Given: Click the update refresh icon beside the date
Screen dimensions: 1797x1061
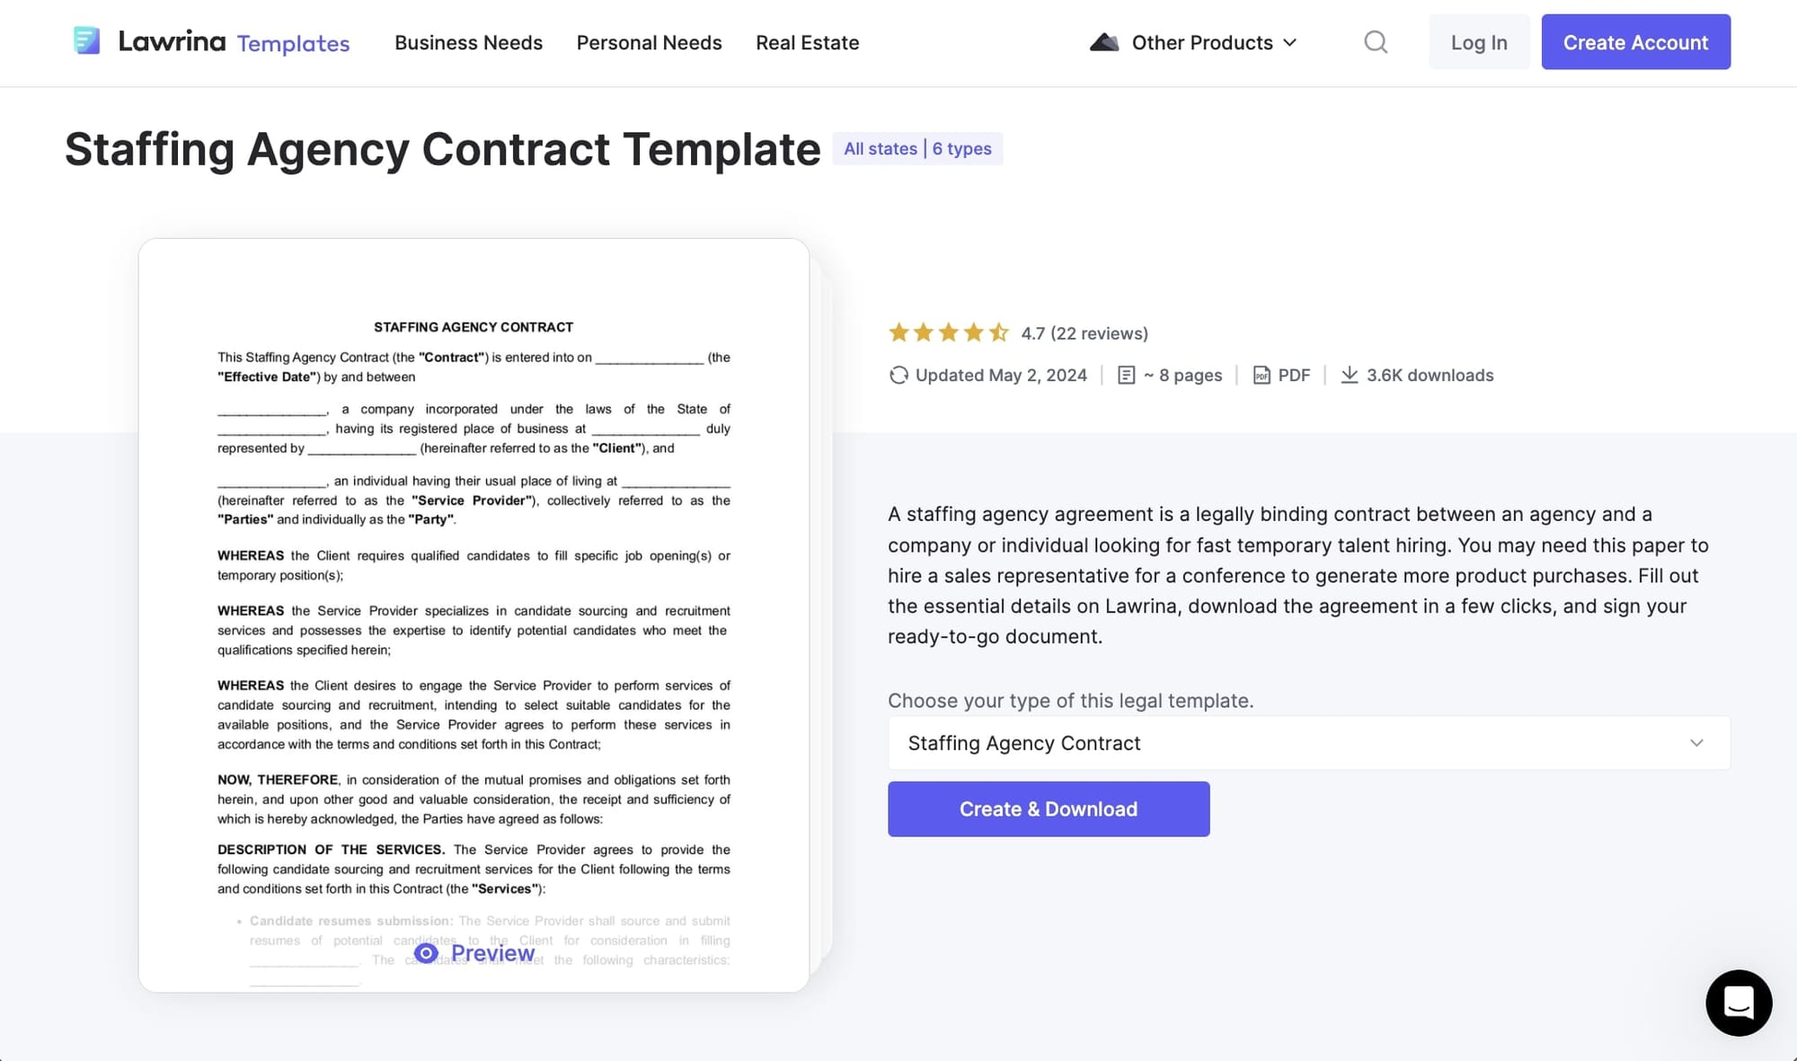Looking at the screenshot, I should click(x=898, y=375).
